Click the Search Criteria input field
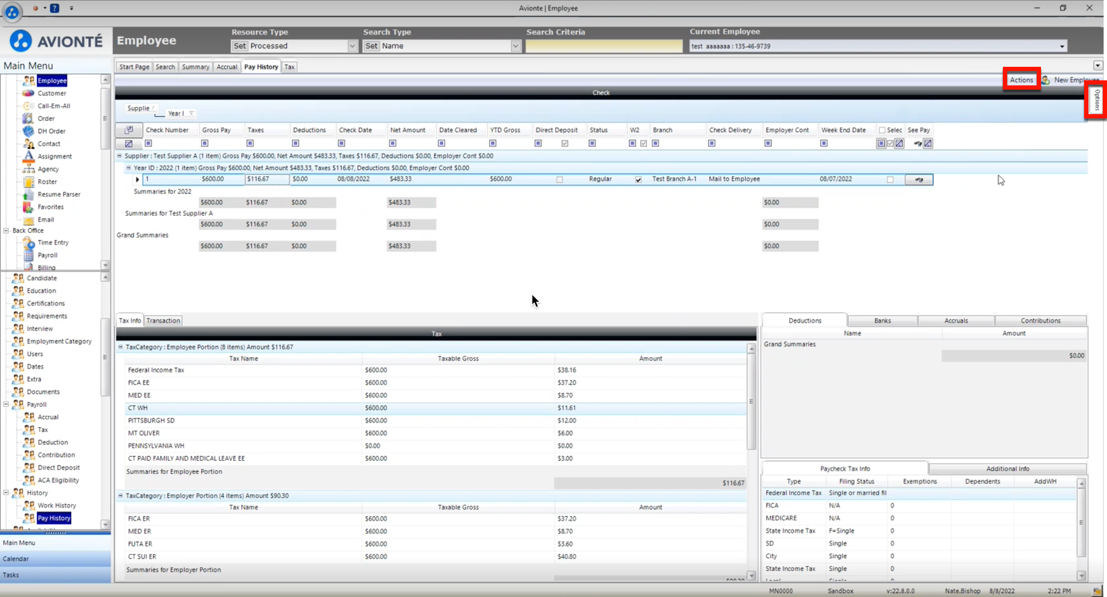This screenshot has height=597, width=1107. (x=604, y=46)
